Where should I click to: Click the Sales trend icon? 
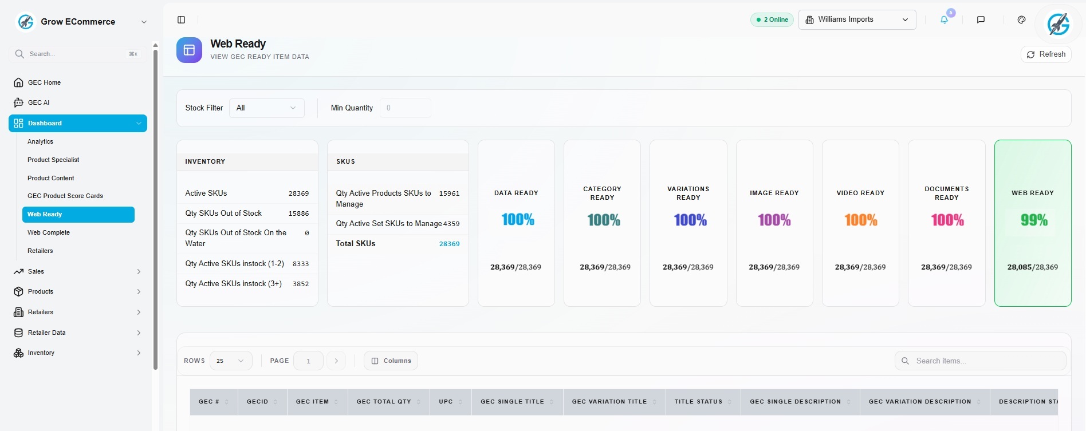tap(18, 271)
